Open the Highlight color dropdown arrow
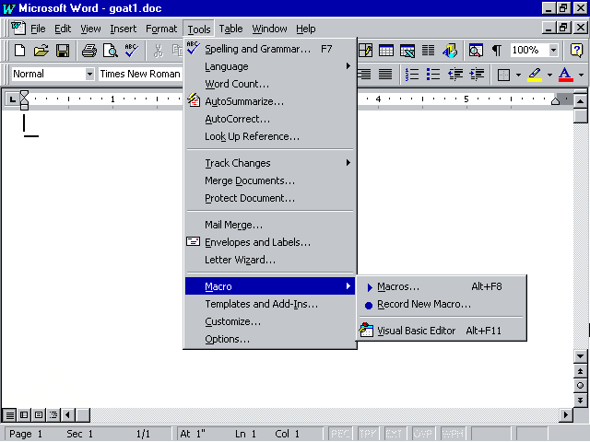The width and height of the screenshot is (590, 442). [x=549, y=75]
